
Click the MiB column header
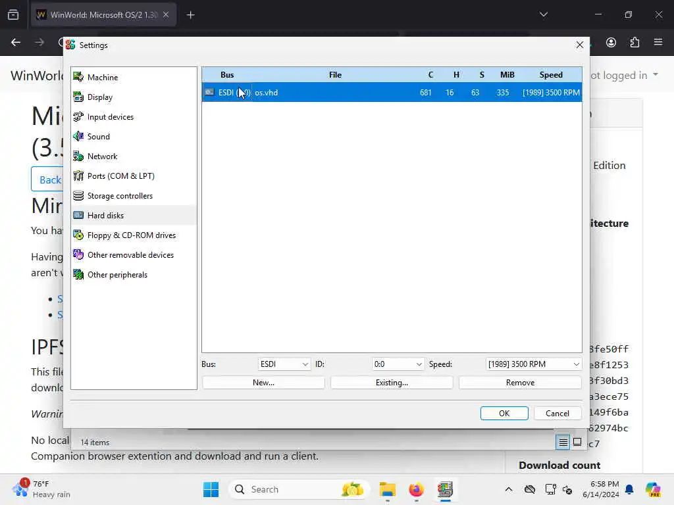(x=507, y=75)
